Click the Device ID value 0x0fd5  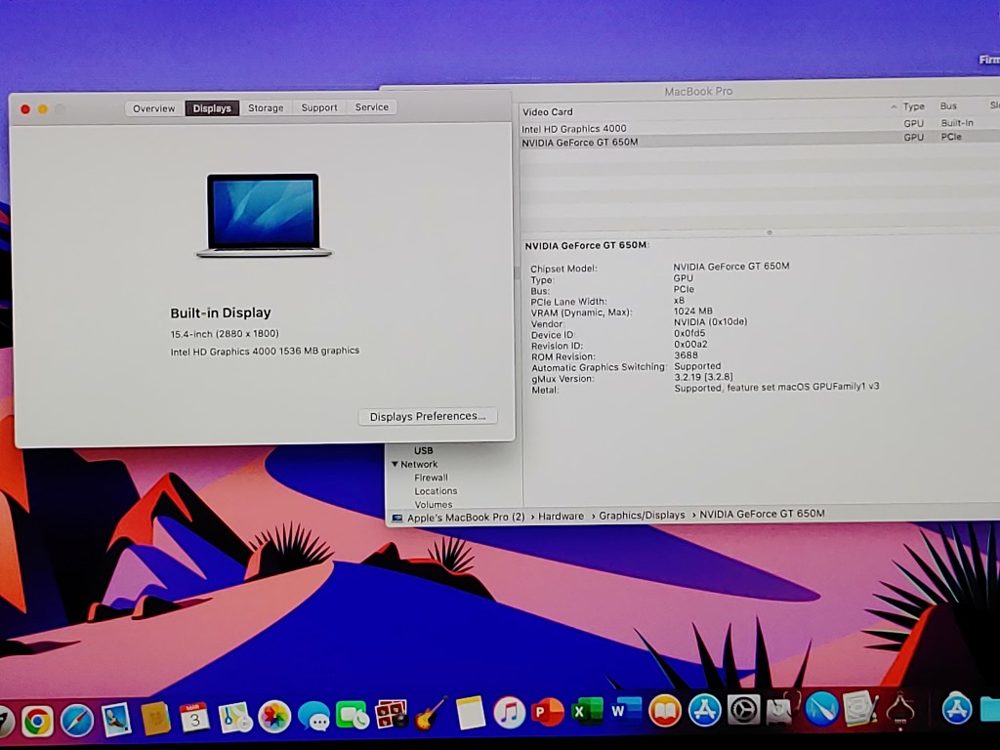click(689, 333)
